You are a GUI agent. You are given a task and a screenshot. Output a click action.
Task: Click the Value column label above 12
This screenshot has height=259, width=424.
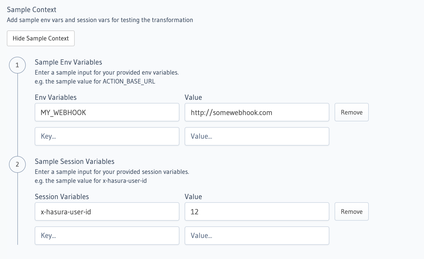coord(193,196)
